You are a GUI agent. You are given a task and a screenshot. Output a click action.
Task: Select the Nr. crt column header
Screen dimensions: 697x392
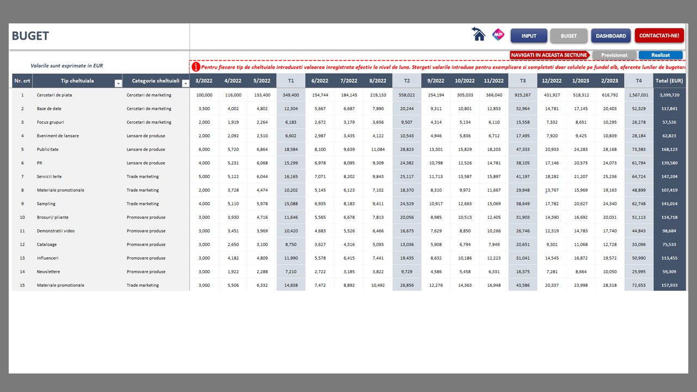point(22,81)
